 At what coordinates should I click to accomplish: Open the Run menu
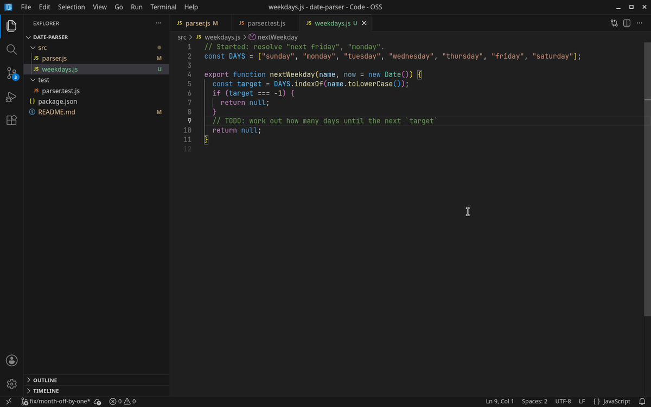point(137,7)
